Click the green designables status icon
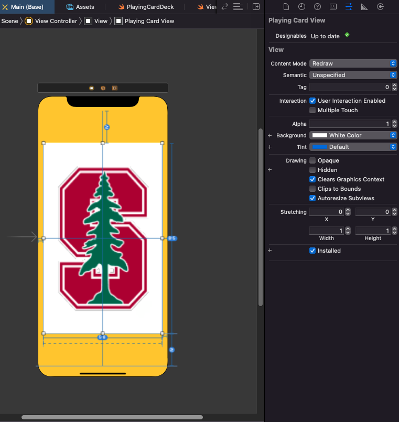The height and width of the screenshot is (422, 399). 347,35
